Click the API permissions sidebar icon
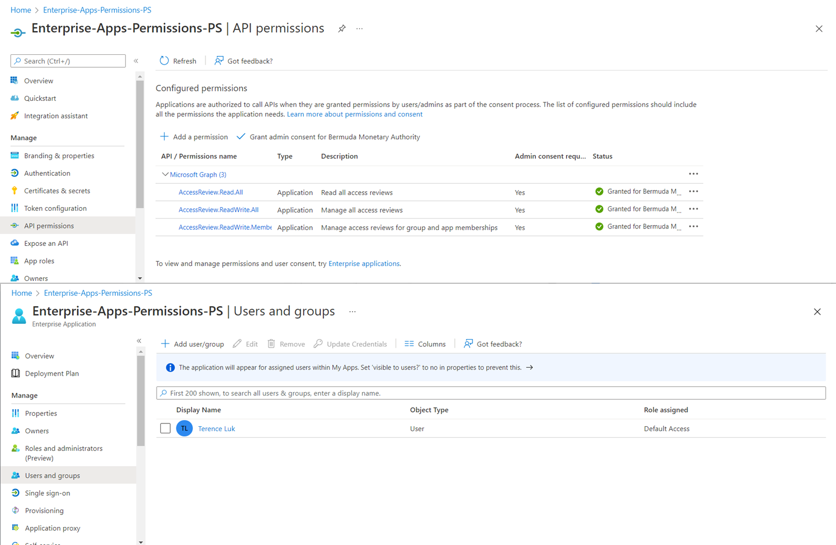This screenshot has width=836, height=545. [x=15, y=226]
